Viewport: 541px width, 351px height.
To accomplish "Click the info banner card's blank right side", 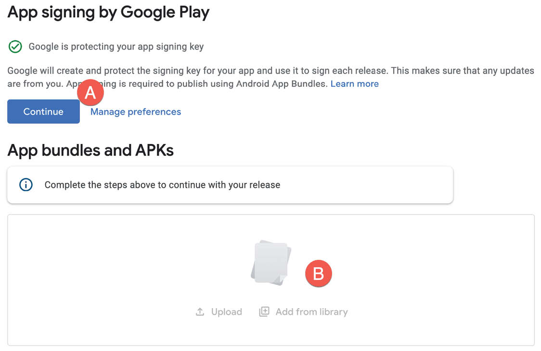I will (366, 185).
